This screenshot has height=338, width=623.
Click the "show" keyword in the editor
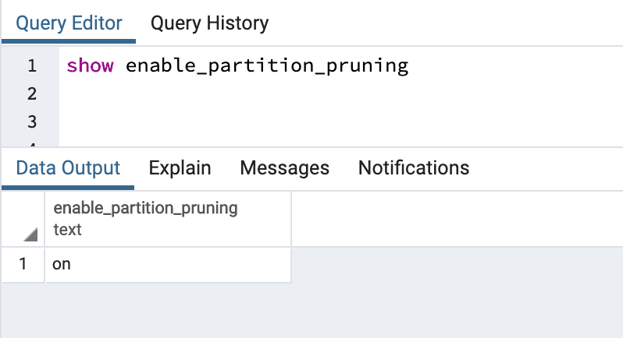(x=90, y=65)
